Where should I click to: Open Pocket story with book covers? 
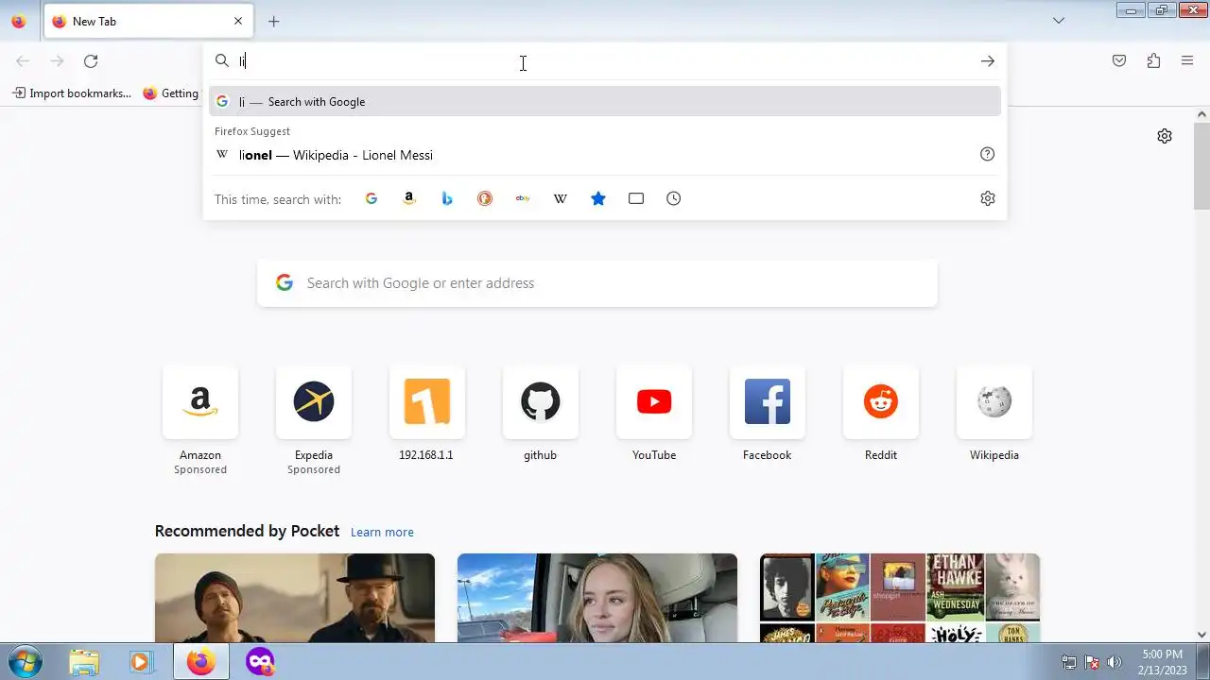click(900, 598)
